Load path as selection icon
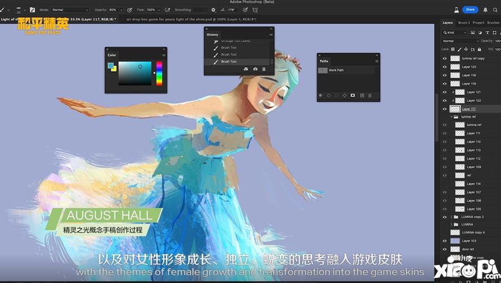This screenshot has height=283, width=501. pos(336,95)
